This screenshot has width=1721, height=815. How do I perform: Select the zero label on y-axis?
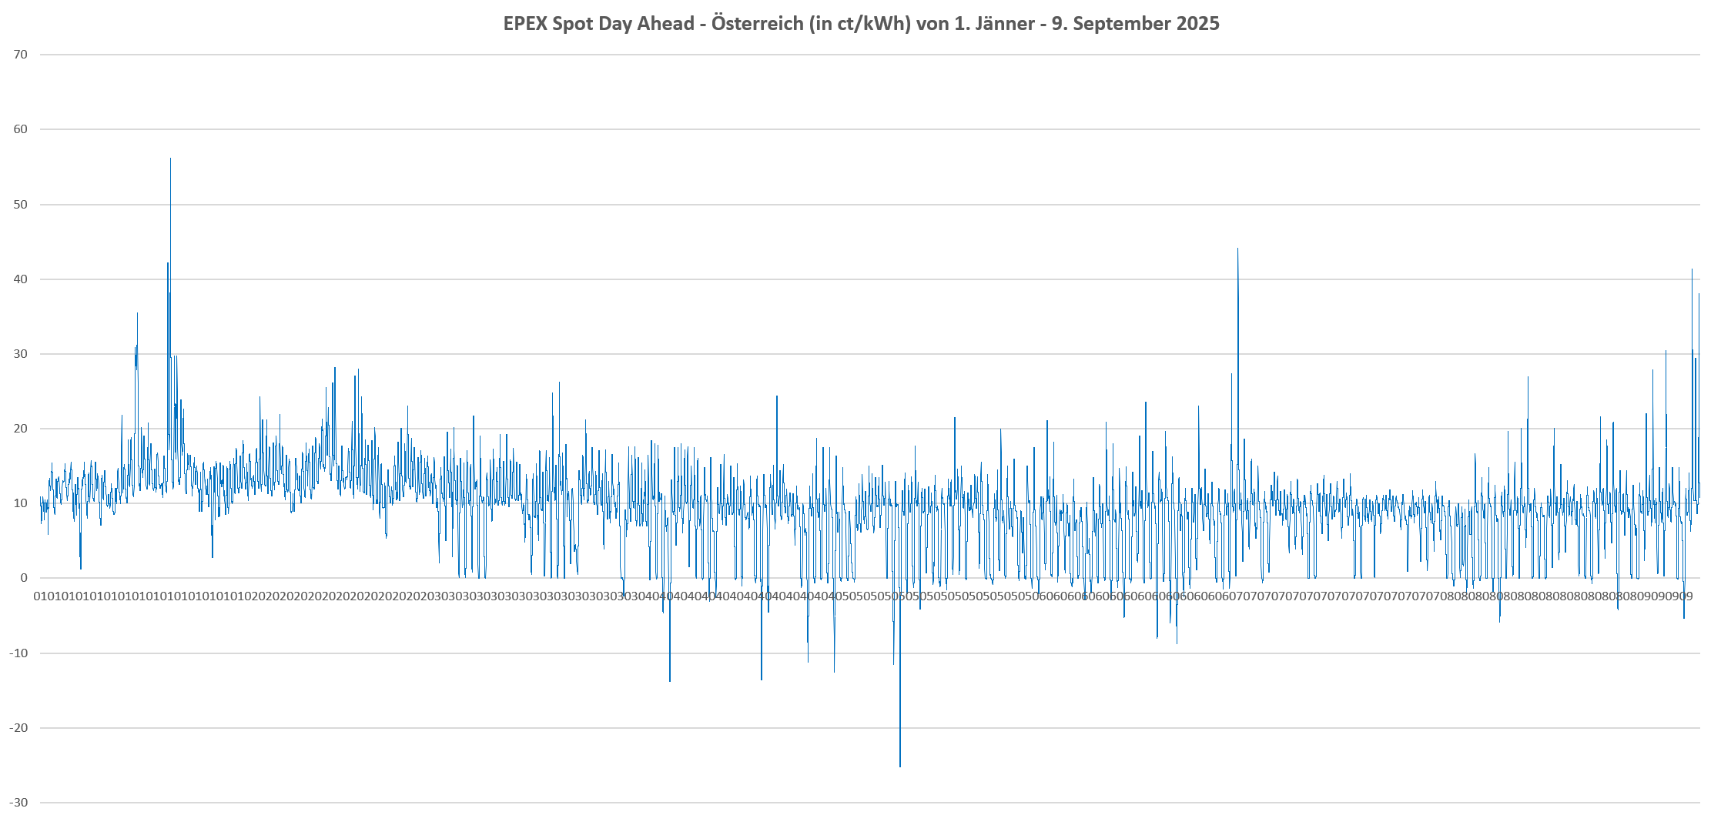(24, 578)
